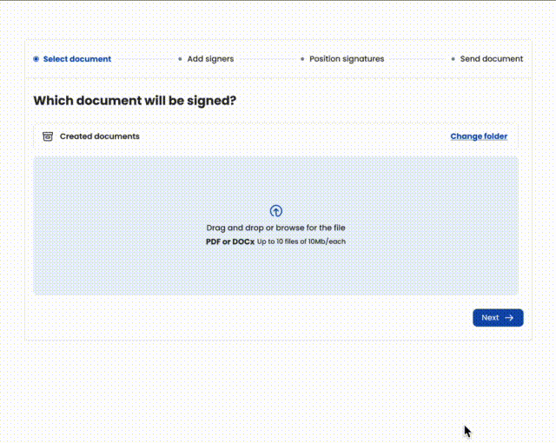Click the Change folder link
Image resolution: width=556 pixels, height=443 pixels.
479,136
